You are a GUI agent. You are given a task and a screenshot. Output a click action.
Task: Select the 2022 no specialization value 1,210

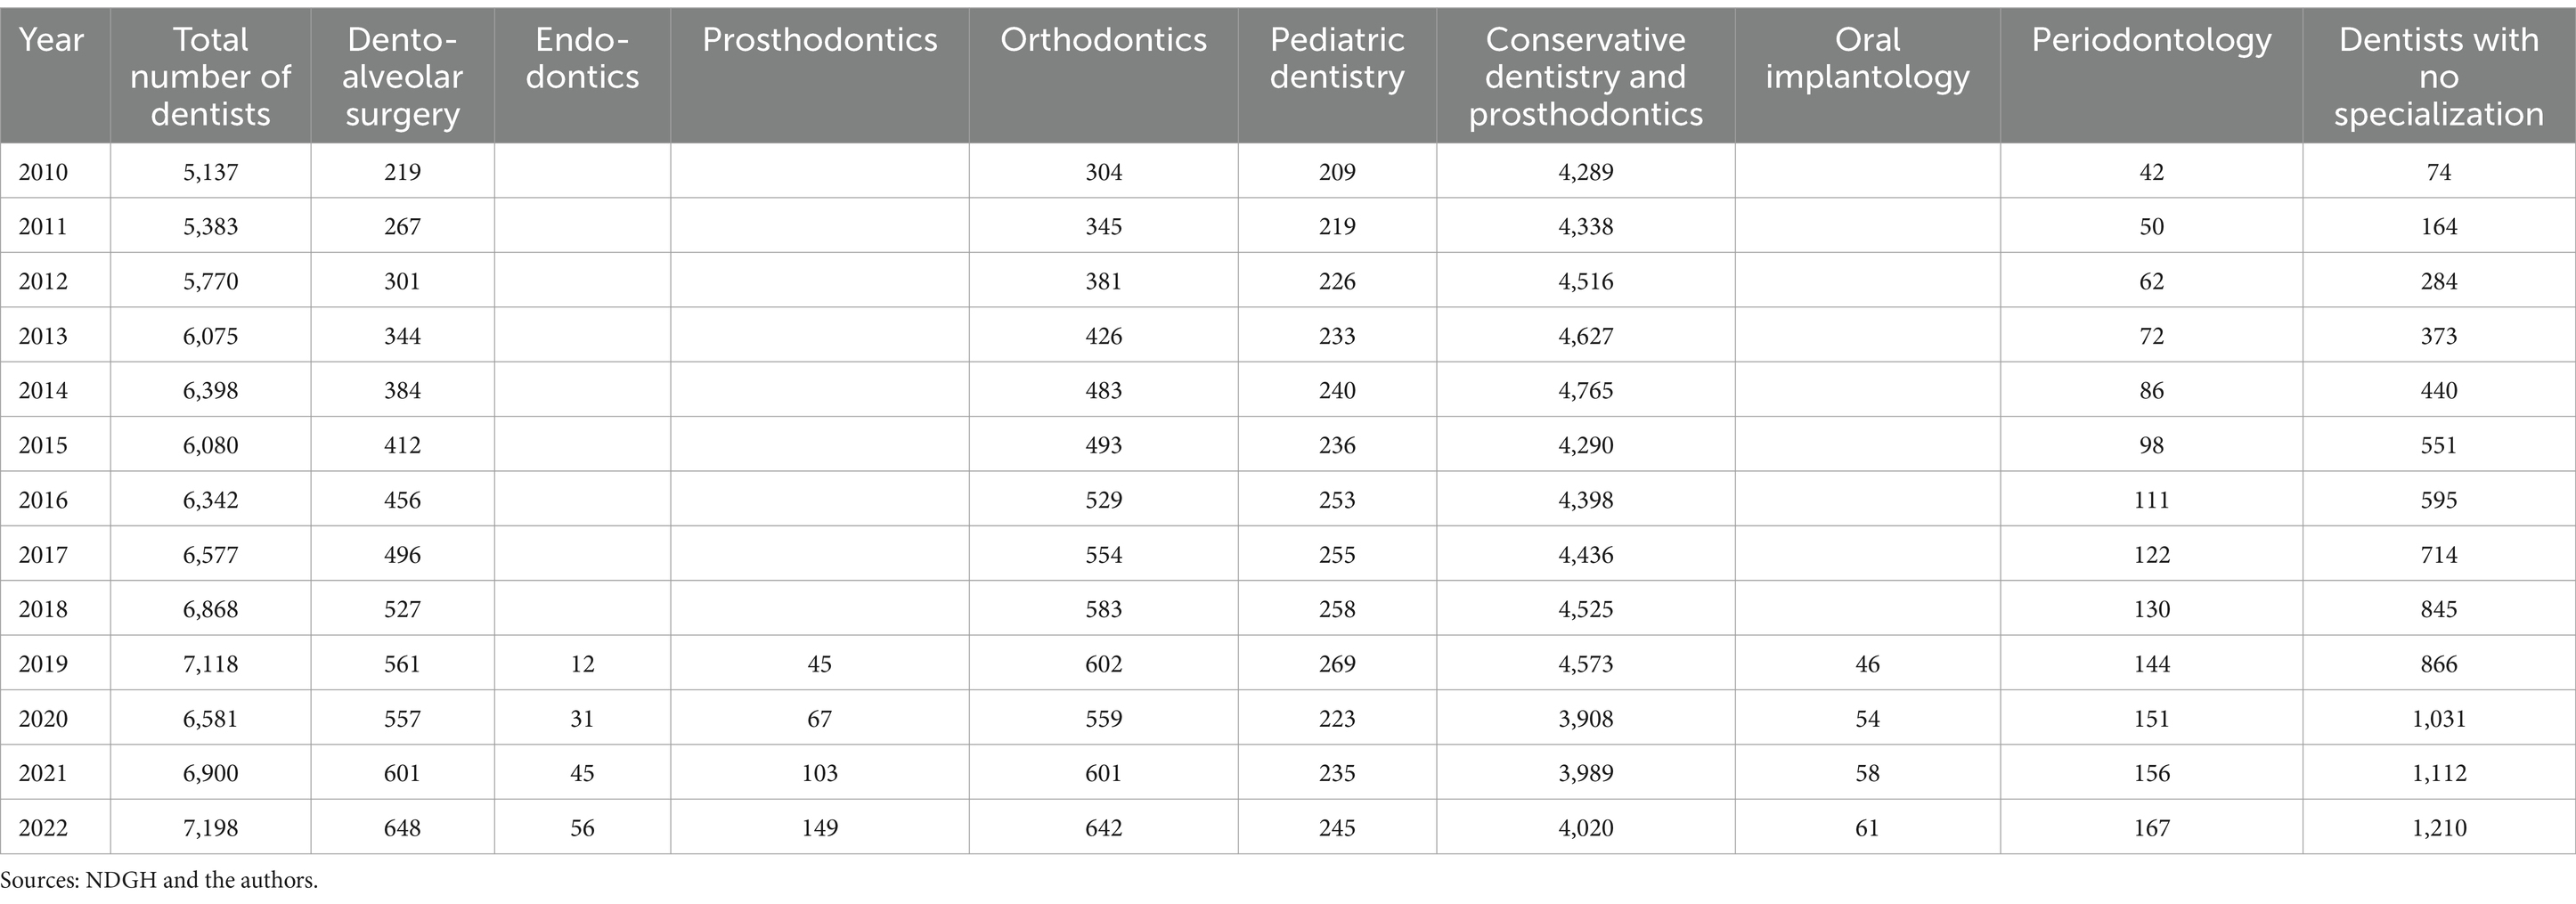click(x=2438, y=828)
